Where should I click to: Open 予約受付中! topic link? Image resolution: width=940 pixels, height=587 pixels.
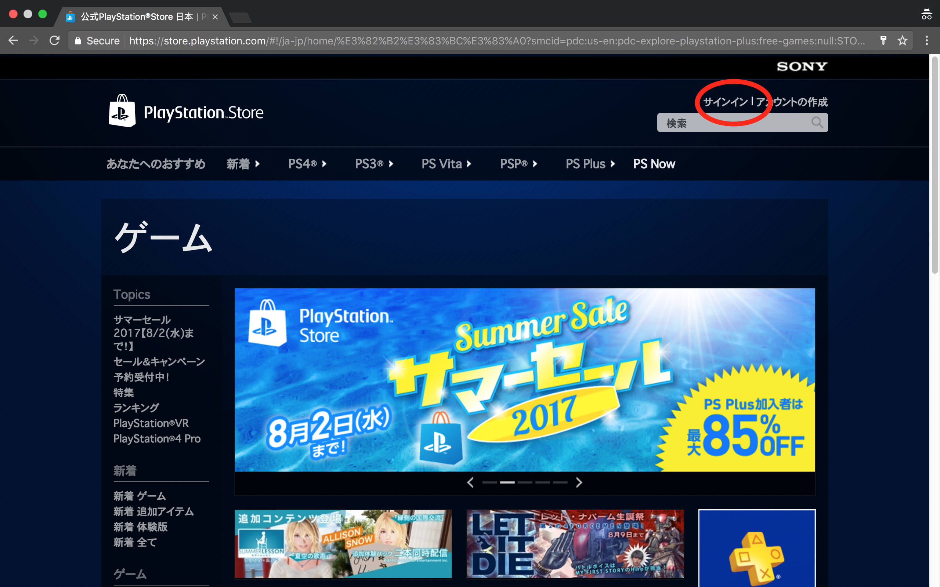[141, 377]
